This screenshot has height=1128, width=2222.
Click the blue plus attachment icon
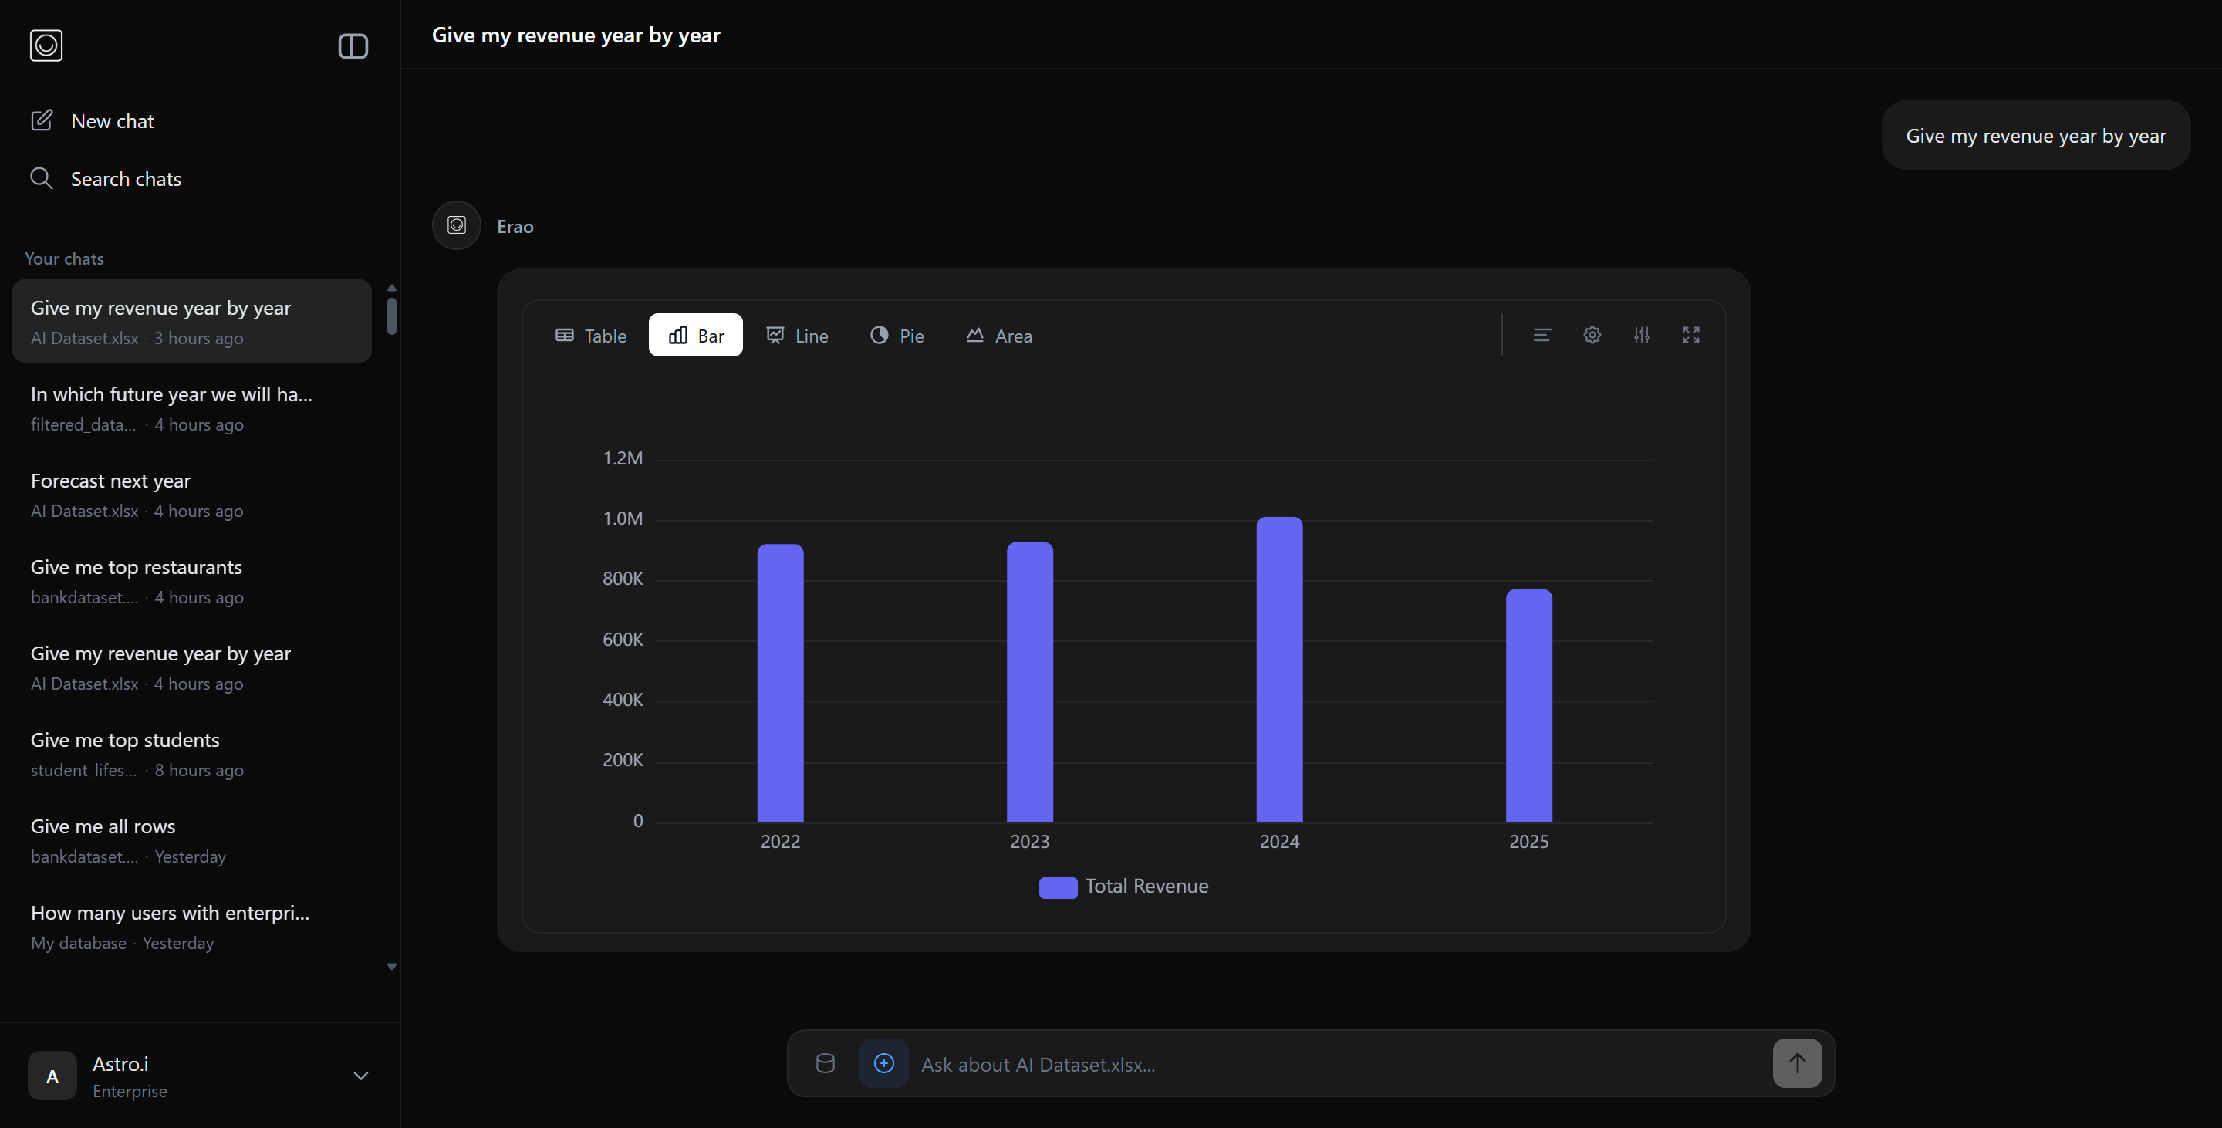[x=883, y=1062]
